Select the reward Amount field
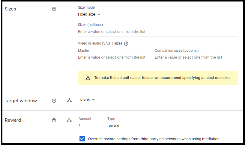Viewport: 245px width, 145px height. (x=91, y=126)
